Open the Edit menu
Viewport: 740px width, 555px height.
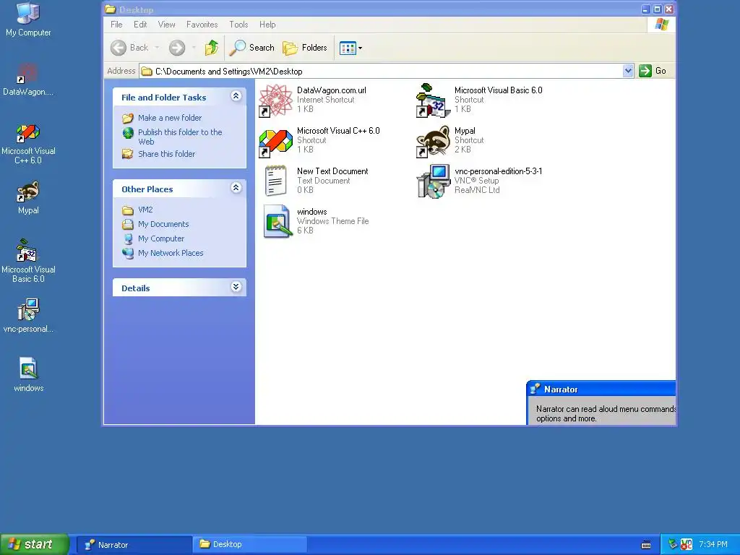coord(140,25)
